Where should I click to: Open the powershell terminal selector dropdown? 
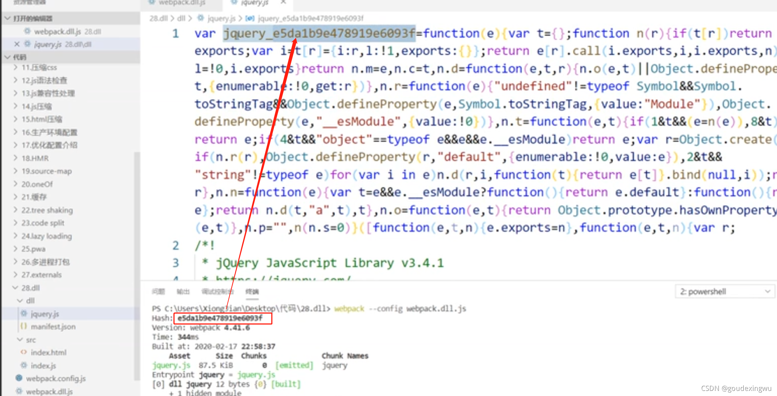[x=725, y=291]
